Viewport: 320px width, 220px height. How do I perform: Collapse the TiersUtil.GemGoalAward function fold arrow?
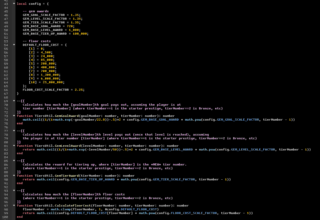[14, 116]
